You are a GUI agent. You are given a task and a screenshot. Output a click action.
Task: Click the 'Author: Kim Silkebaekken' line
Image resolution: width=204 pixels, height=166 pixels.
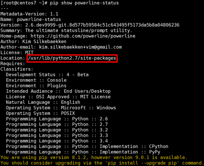coord(33,42)
